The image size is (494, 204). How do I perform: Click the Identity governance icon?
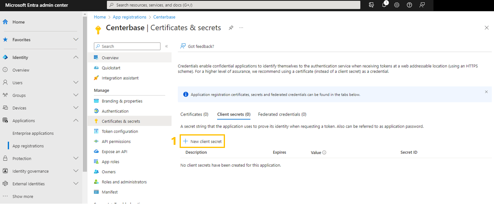5,171
